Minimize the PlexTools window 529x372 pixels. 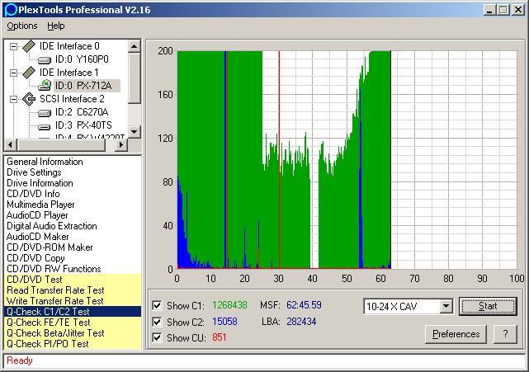[x=489, y=10]
